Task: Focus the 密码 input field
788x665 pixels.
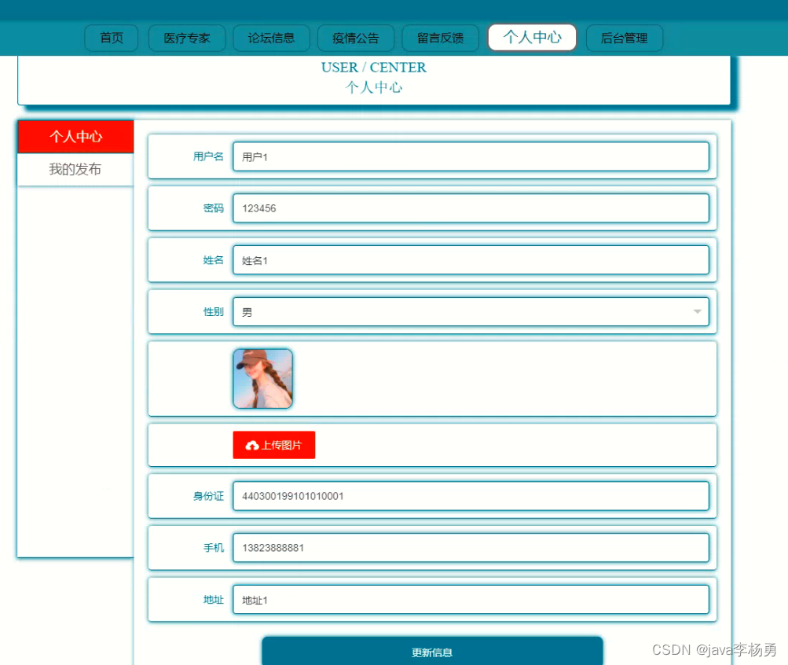Action: coord(471,208)
